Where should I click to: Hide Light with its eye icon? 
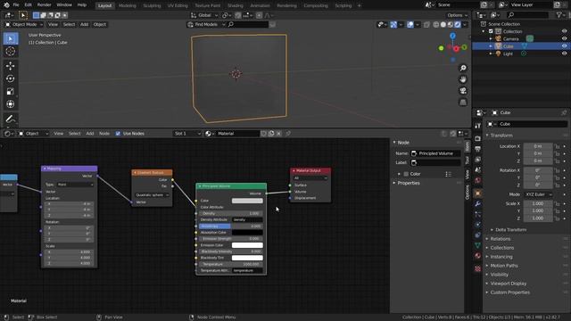(x=564, y=53)
